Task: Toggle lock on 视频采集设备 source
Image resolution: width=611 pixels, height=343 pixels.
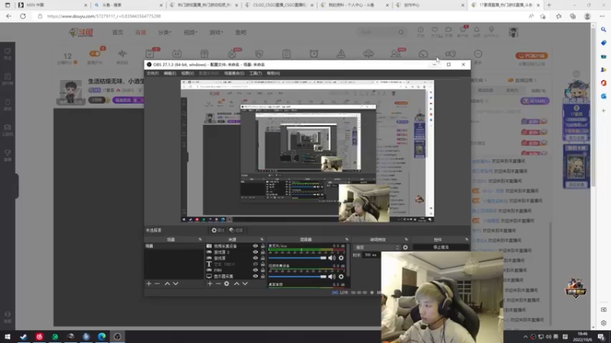Action: (x=263, y=246)
